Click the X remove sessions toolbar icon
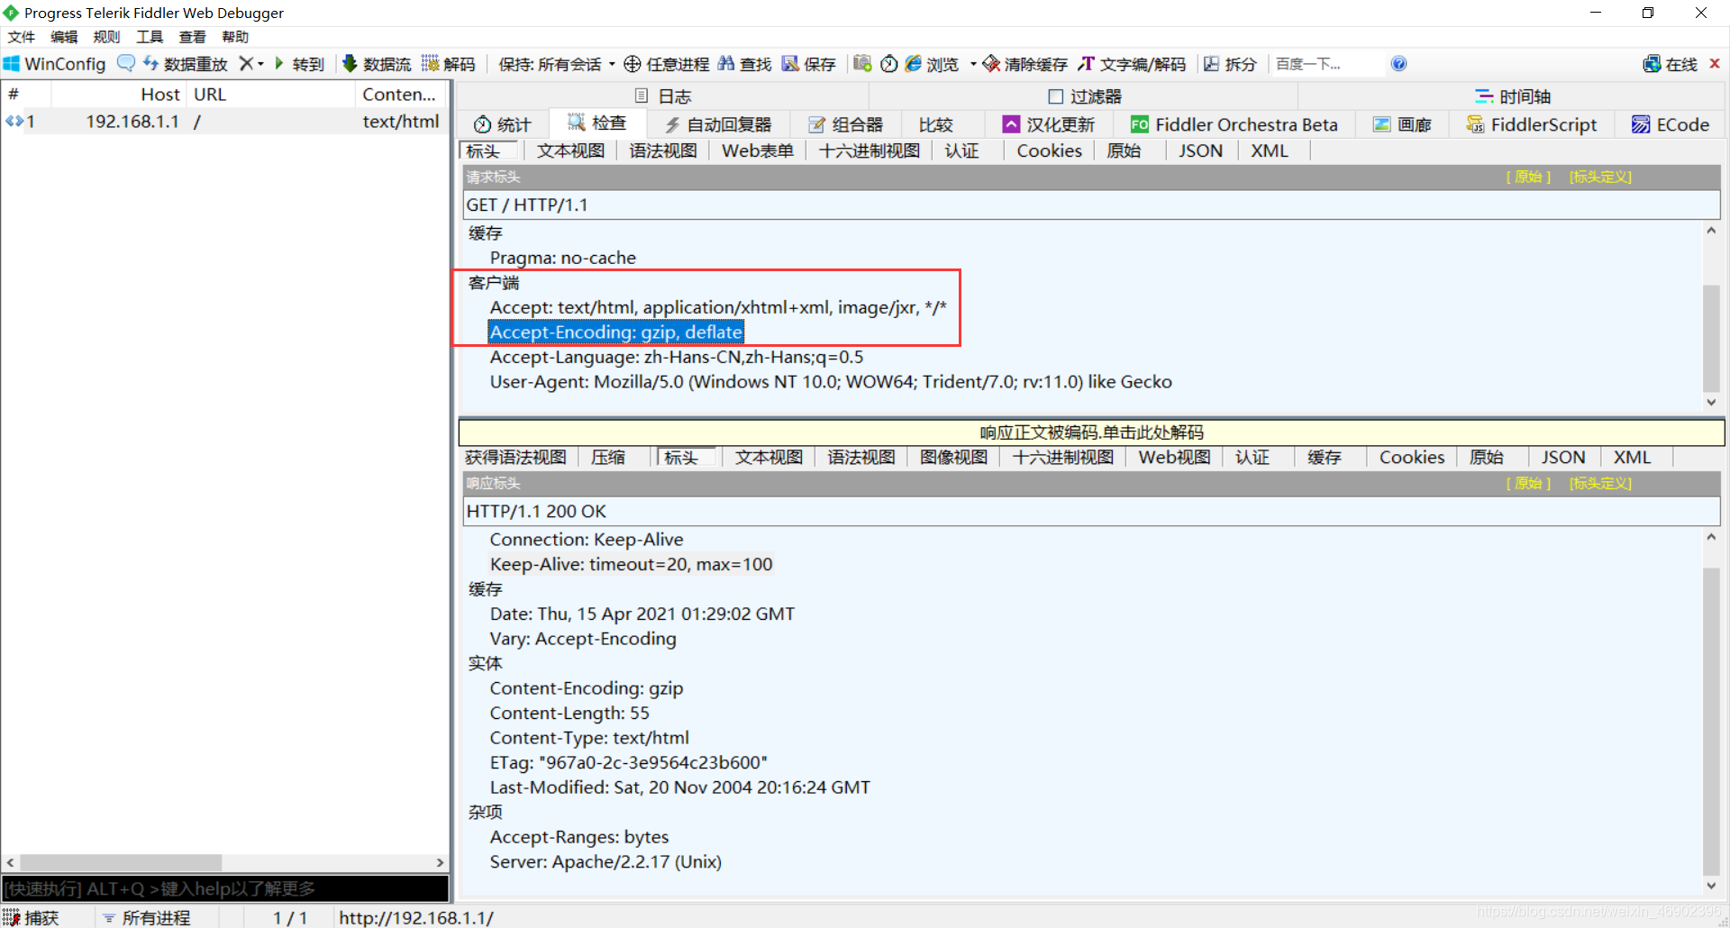The width and height of the screenshot is (1730, 928). (246, 64)
